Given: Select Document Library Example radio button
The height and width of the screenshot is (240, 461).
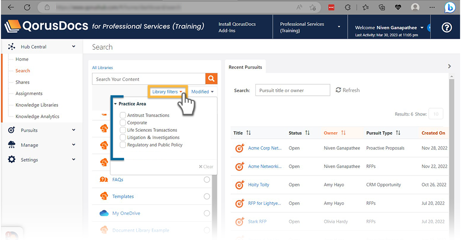Looking at the screenshot, I should click(x=207, y=230).
